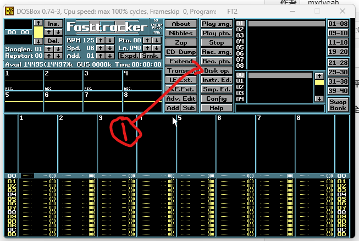Click down arrow beside the Ins. button
The height and width of the screenshot is (241, 359).
(58, 32)
